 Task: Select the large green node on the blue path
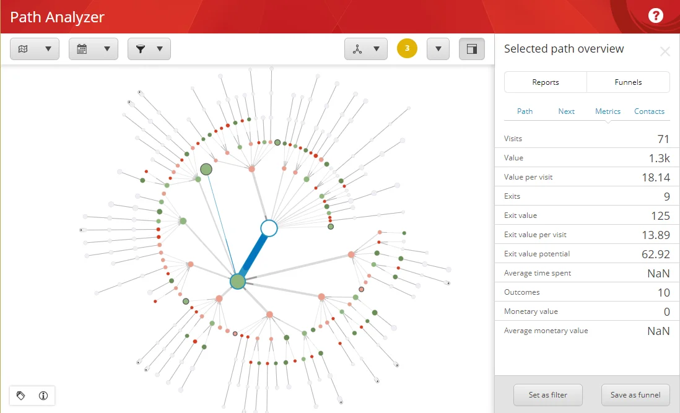[x=238, y=282]
